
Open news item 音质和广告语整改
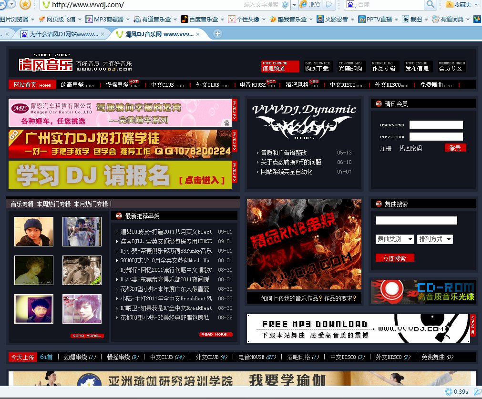pos(284,153)
